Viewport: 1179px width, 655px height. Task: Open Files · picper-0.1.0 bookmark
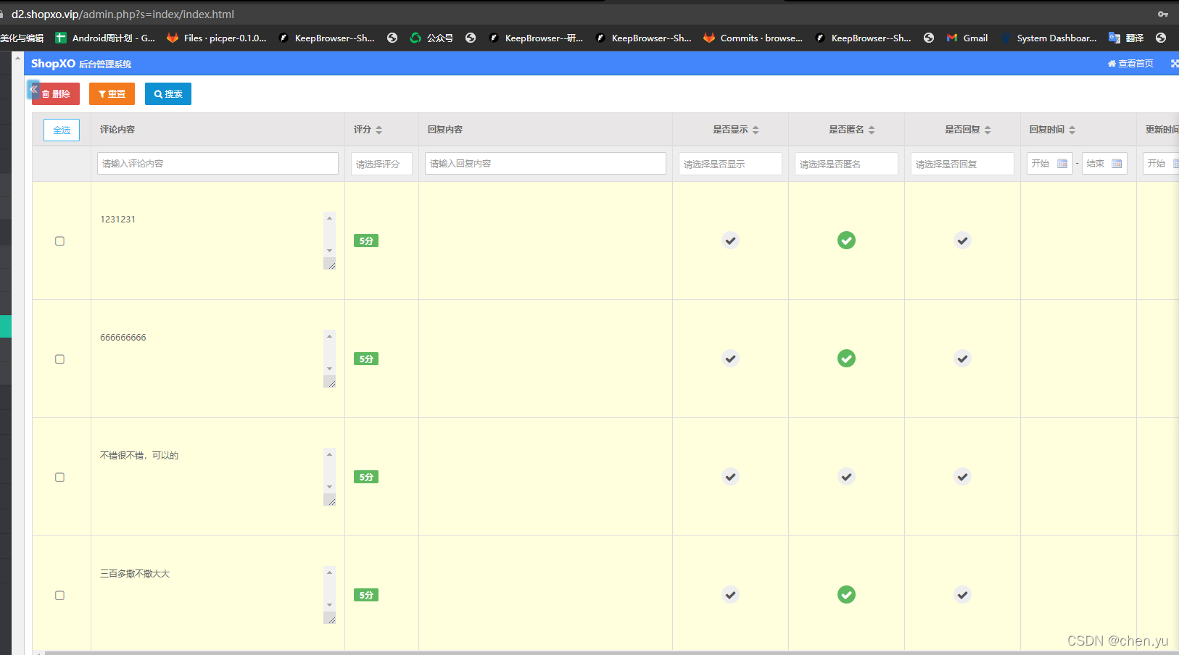tap(217, 38)
